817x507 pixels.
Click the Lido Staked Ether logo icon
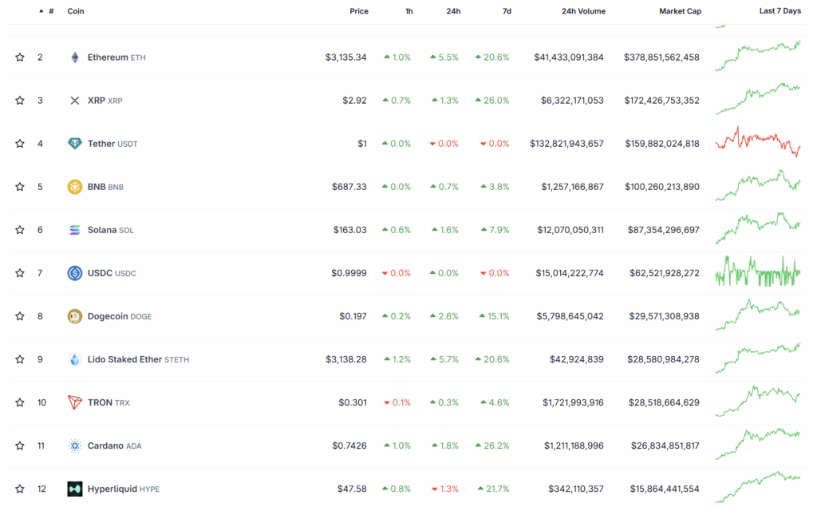click(x=74, y=359)
